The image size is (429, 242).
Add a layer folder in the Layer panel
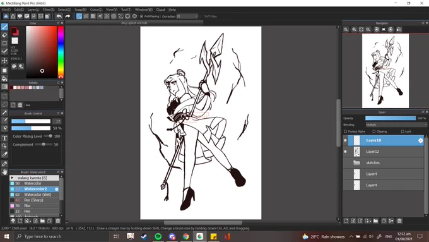[375, 221]
